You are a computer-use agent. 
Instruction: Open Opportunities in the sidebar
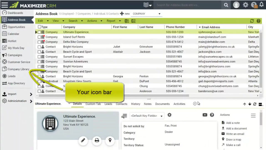point(16,27)
